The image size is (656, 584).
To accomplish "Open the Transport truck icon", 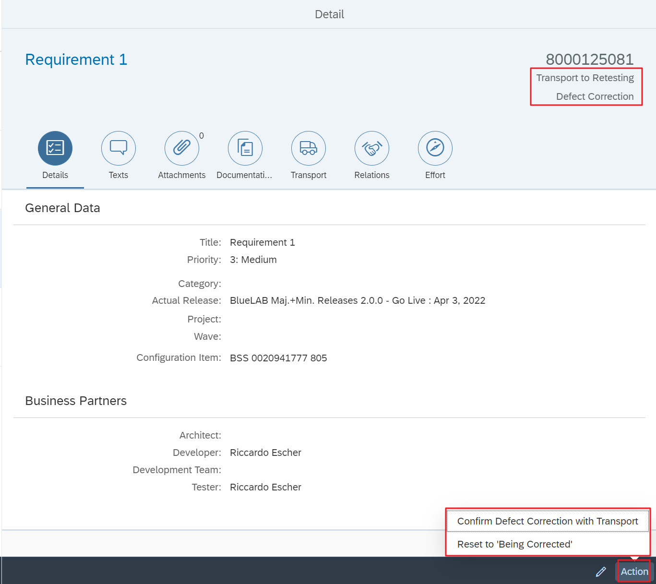I will pyautogui.click(x=309, y=148).
